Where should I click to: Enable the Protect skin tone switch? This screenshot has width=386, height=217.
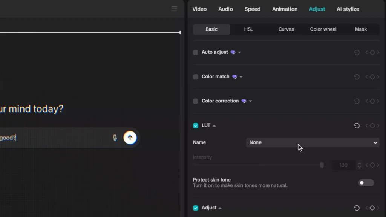click(365, 183)
